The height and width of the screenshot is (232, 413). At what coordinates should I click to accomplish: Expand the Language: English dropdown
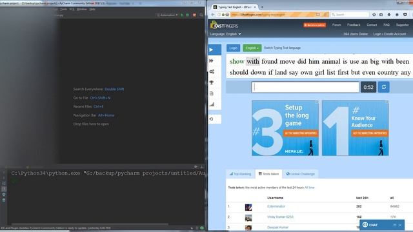[x=225, y=34]
